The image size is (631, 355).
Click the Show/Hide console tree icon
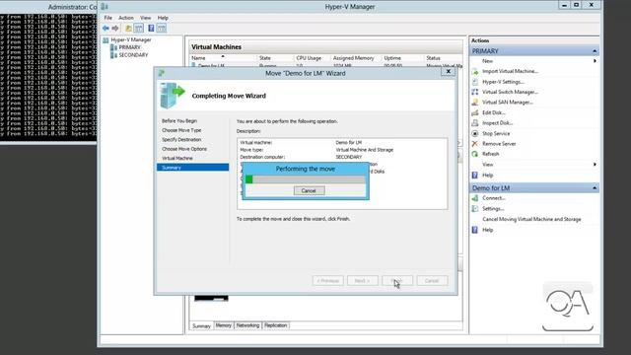pos(138,29)
